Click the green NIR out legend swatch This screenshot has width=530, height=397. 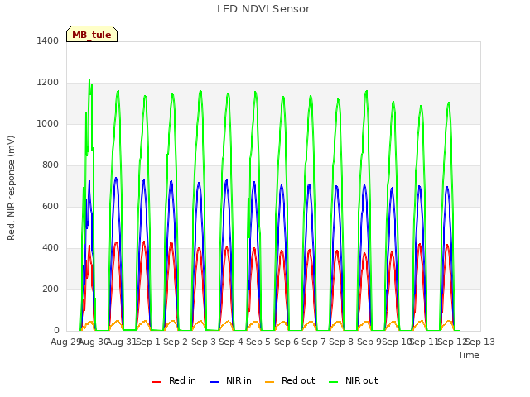point(333,382)
